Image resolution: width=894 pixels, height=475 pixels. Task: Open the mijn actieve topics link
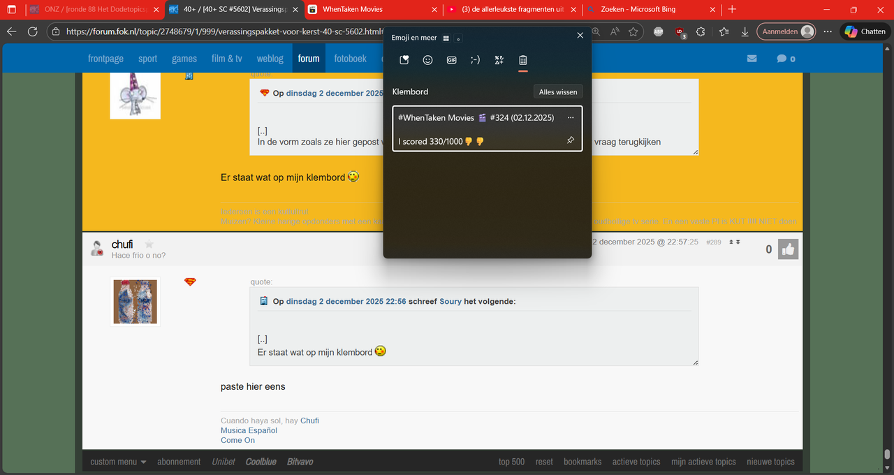(x=703, y=462)
